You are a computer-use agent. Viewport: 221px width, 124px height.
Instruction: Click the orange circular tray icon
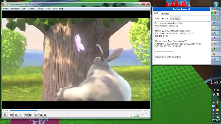218,110
